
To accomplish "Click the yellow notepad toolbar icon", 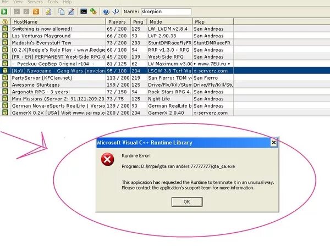I will pyautogui.click(x=48, y=12).
